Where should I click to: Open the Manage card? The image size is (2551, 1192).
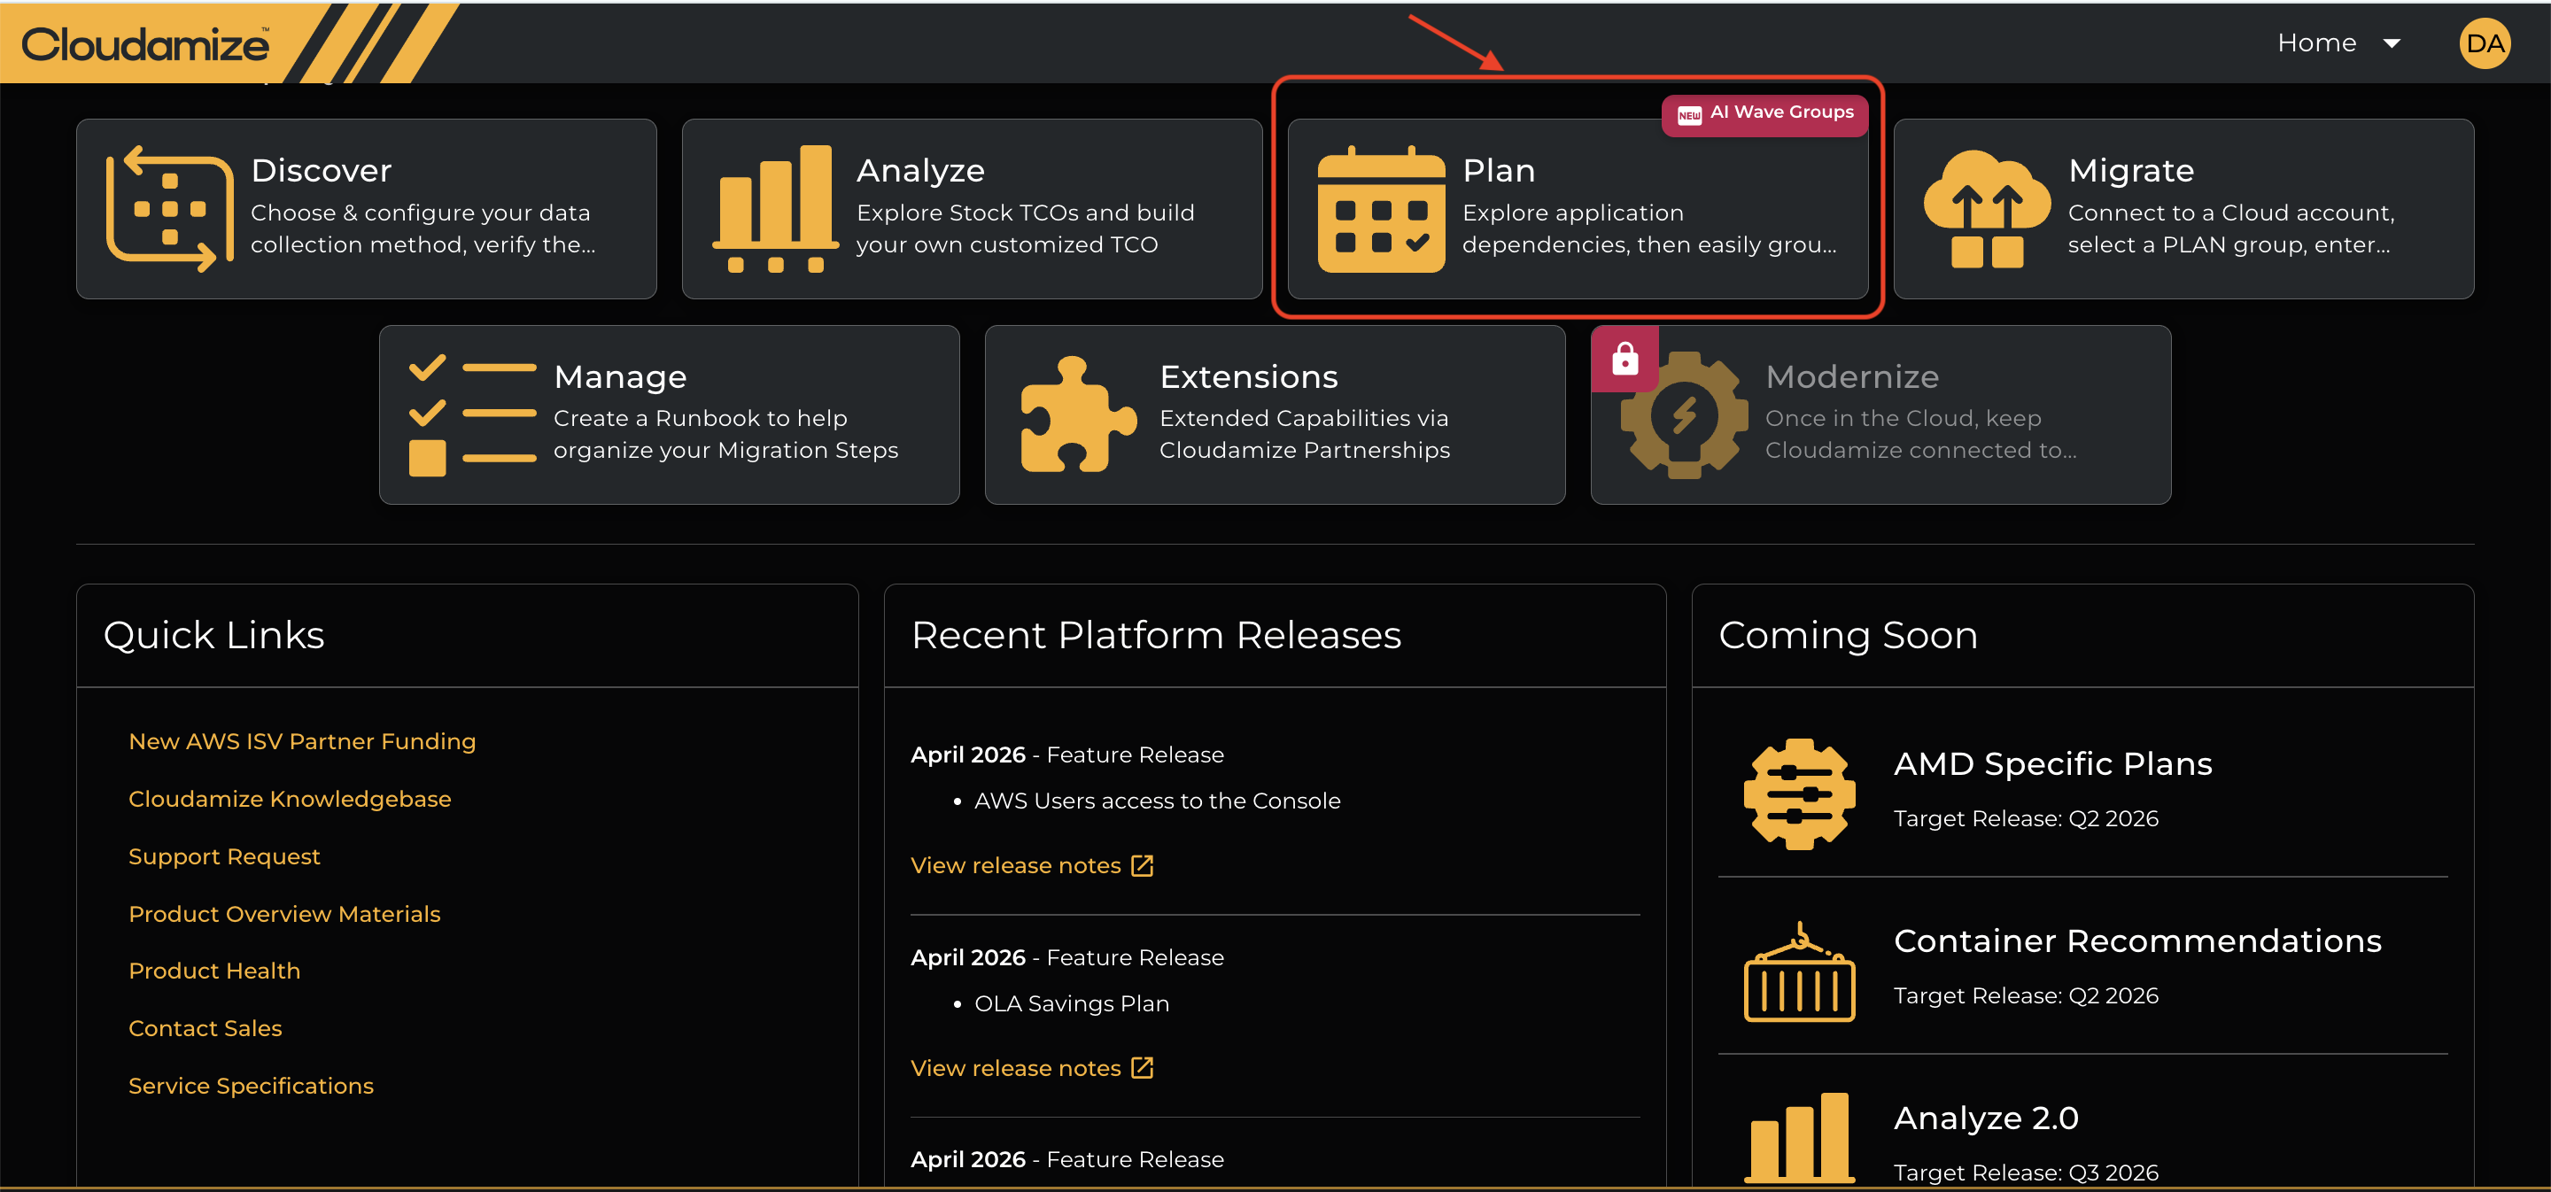click(670, 414)
